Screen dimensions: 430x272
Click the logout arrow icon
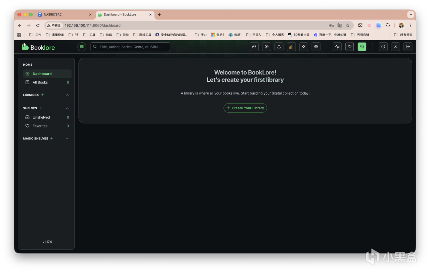[x=408, y=47]
